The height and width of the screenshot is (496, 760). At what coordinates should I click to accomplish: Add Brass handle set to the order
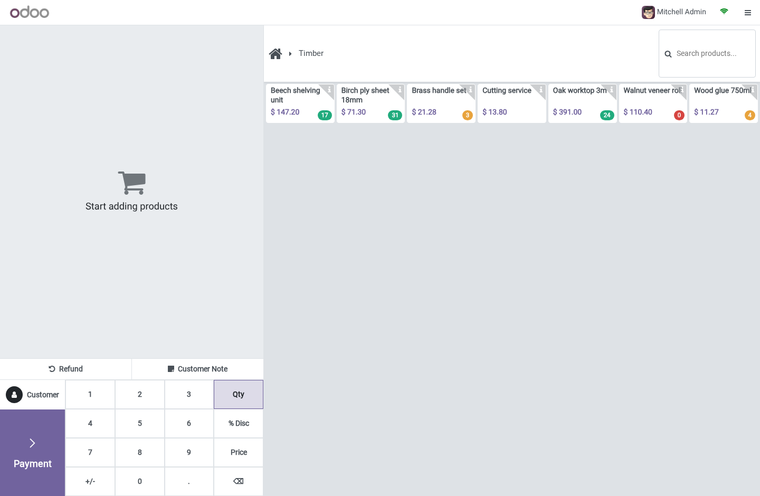point(441,103)
